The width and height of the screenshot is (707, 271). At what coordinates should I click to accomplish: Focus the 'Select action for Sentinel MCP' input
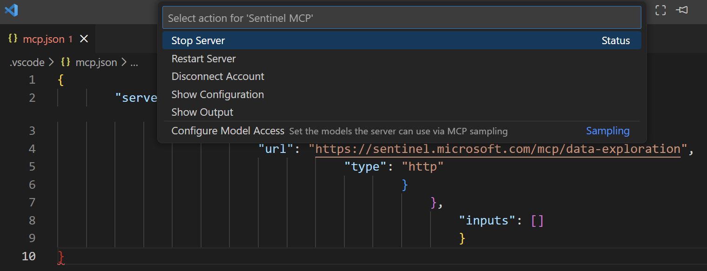401,18
